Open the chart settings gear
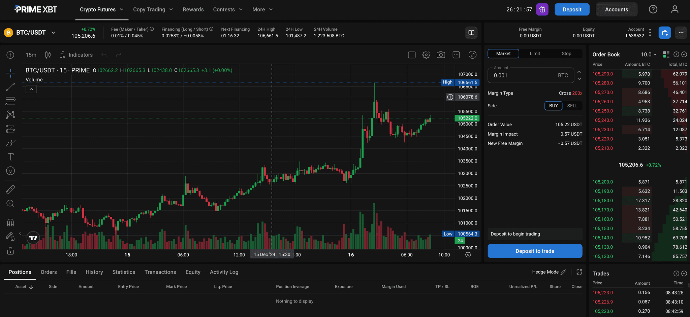 point(426,55)
